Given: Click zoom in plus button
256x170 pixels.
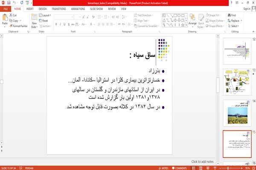Looking at the screenshot, I should [241, 168].
